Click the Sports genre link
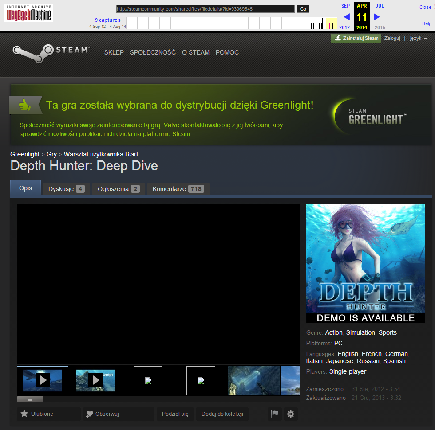 (x=388, y=332)
